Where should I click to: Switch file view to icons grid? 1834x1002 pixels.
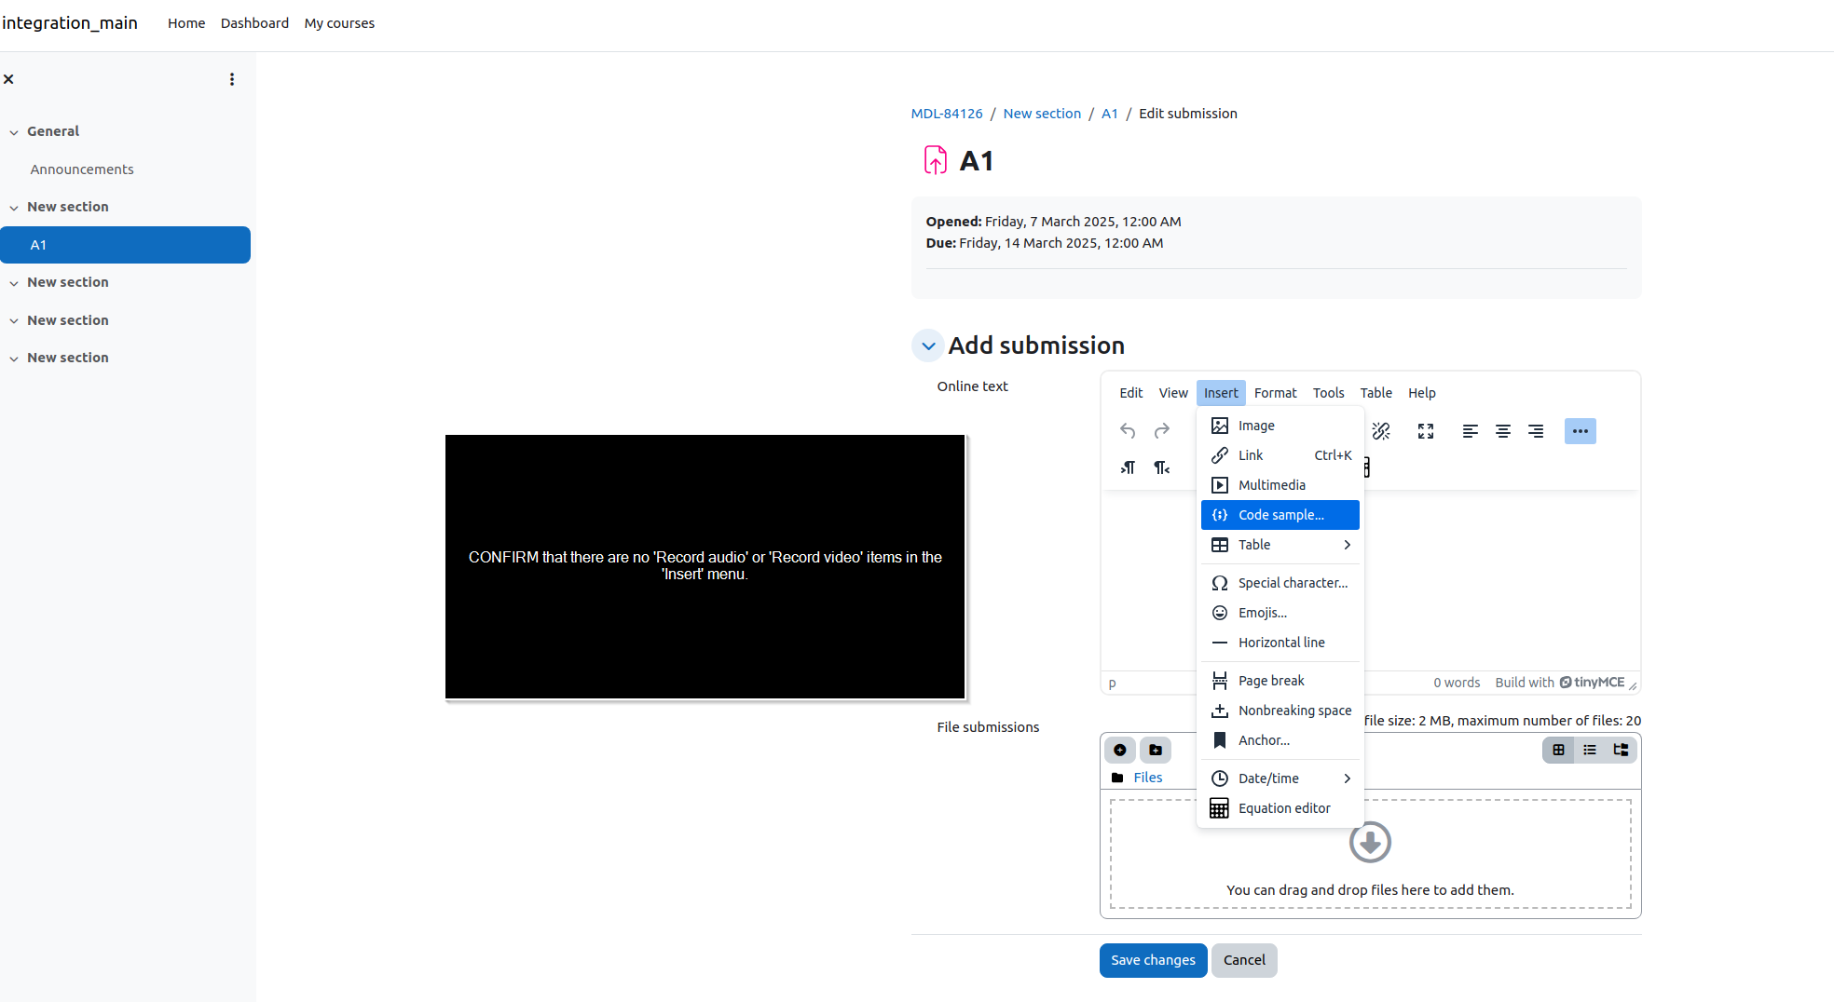point(1558,750)
